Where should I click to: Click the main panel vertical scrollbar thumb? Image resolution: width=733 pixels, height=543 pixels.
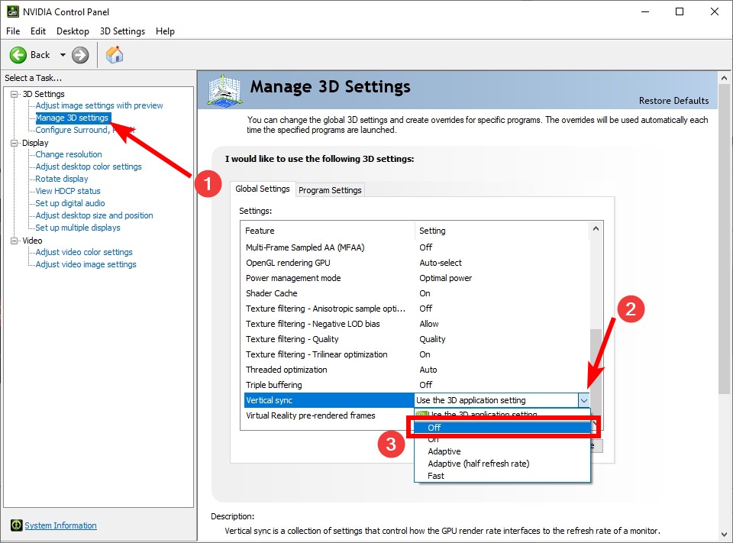coord(724,238)
